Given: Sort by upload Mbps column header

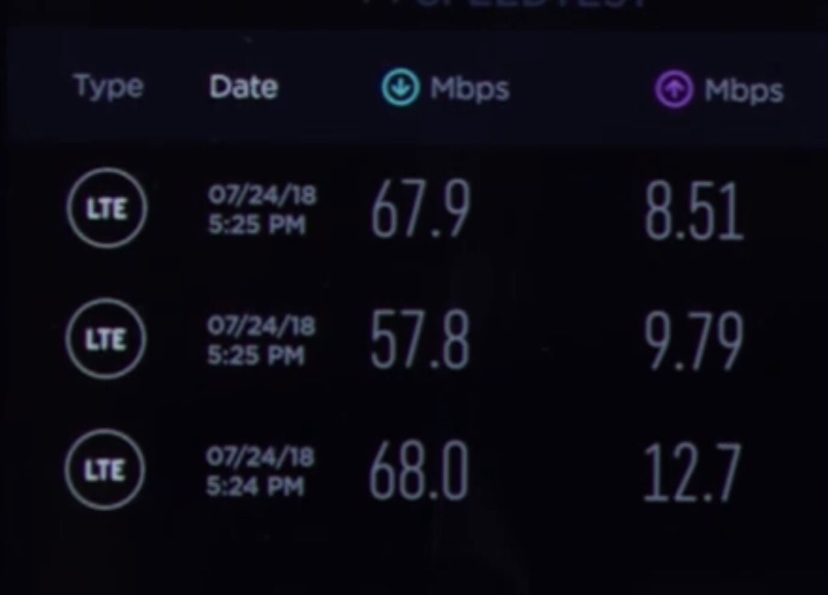Looking at the screenshot, I should (720, 90).
